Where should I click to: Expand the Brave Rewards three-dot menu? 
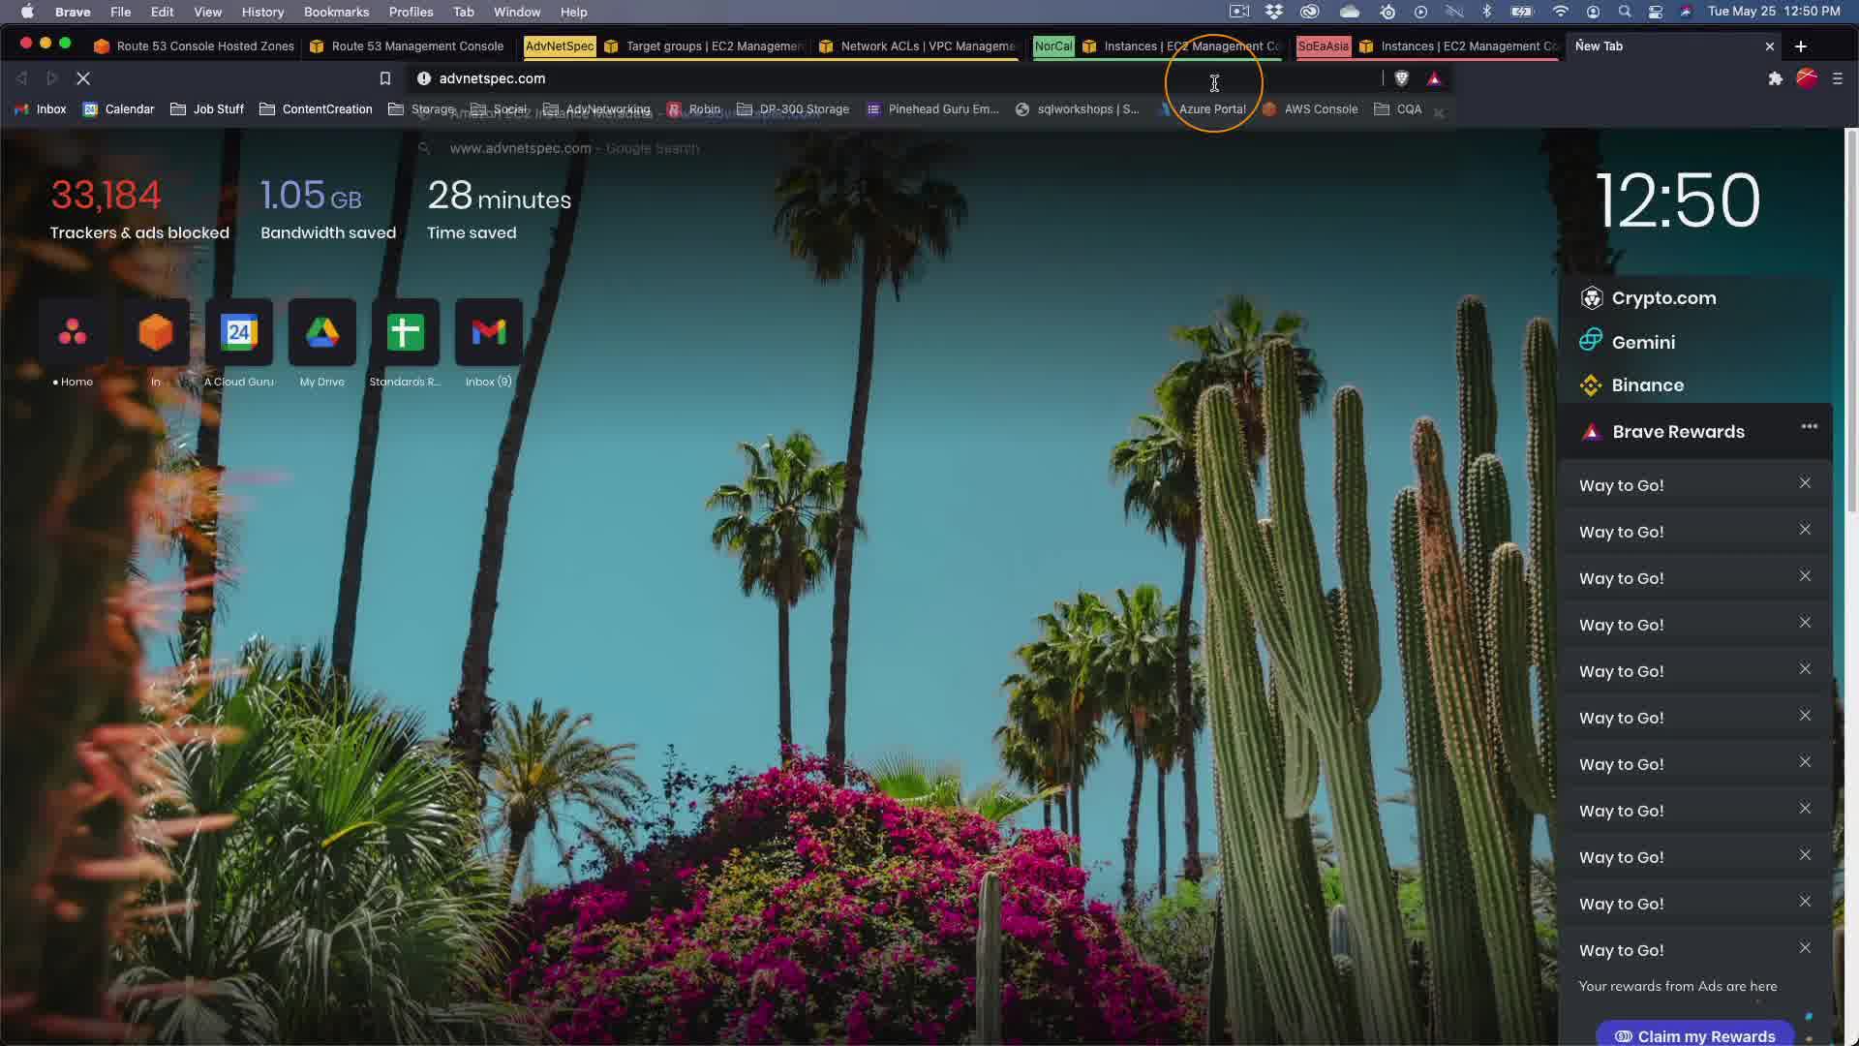[1809, 427]
